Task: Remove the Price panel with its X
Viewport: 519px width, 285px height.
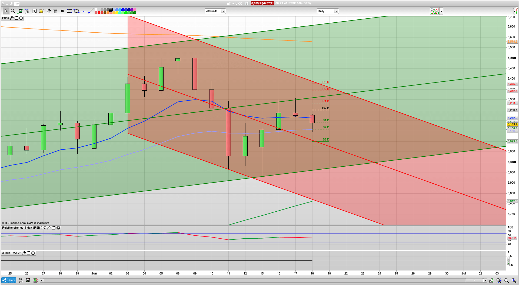Action: (21, 18)
